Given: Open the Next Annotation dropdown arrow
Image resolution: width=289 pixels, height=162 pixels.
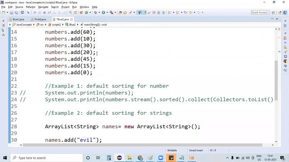Looking at the screenshot, I should [173, 13].
